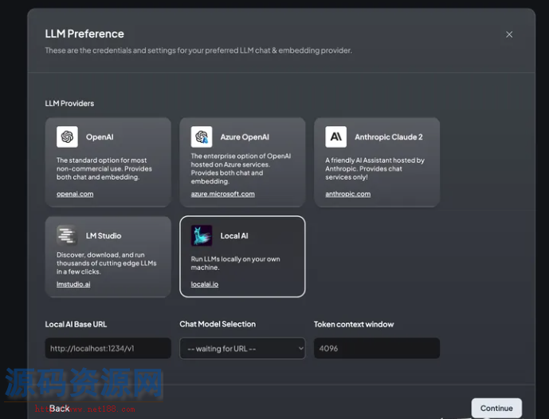
Task: Click the Run LLMs locally description
Action: pos(235,263)
